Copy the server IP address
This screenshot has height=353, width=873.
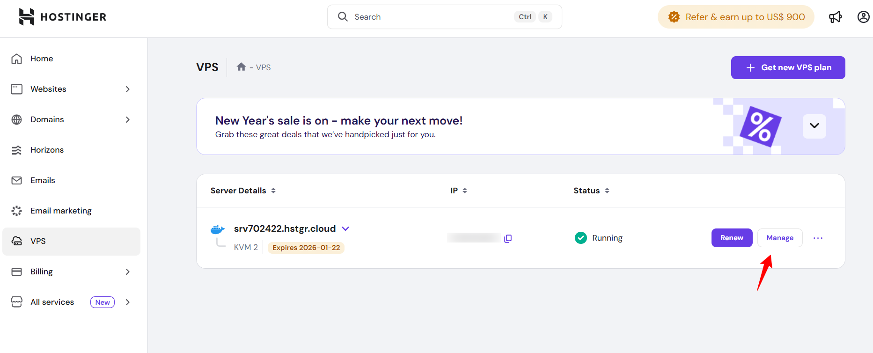pyautogui.click(x=508, y=238)
